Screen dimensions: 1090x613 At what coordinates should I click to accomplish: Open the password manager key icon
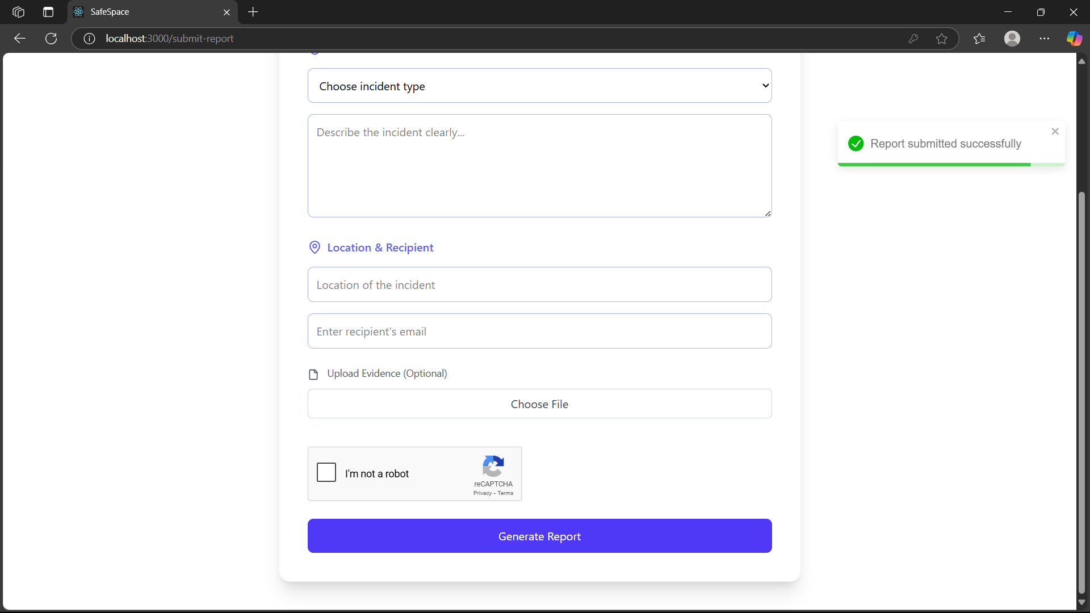[913, 39]
